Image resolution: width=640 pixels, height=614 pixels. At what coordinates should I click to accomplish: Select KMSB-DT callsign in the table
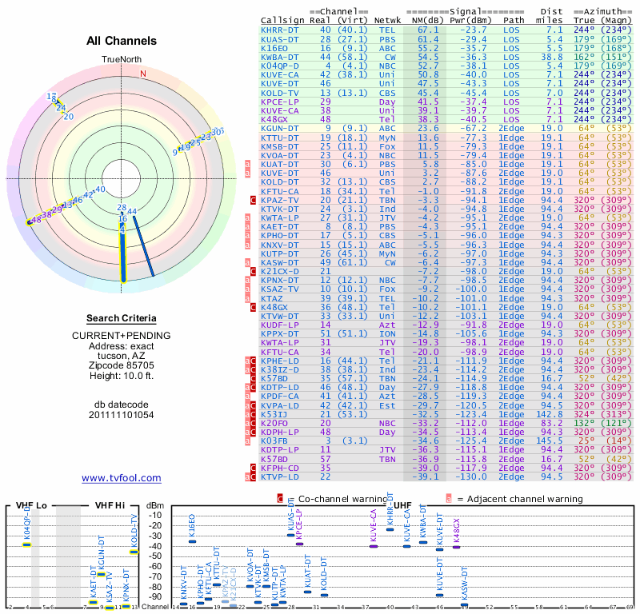coord(279,147)
